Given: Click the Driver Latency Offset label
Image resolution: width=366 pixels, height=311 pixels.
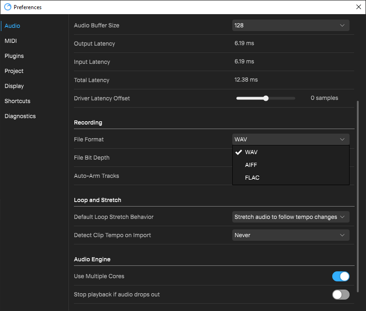Looking at the screenshot, I should click(x=102, y=98).
